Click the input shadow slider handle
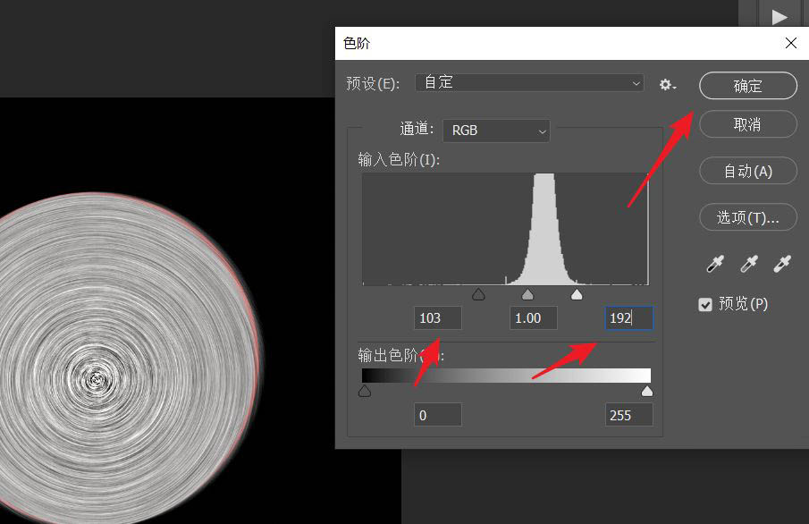 click(x=479, y=294)
